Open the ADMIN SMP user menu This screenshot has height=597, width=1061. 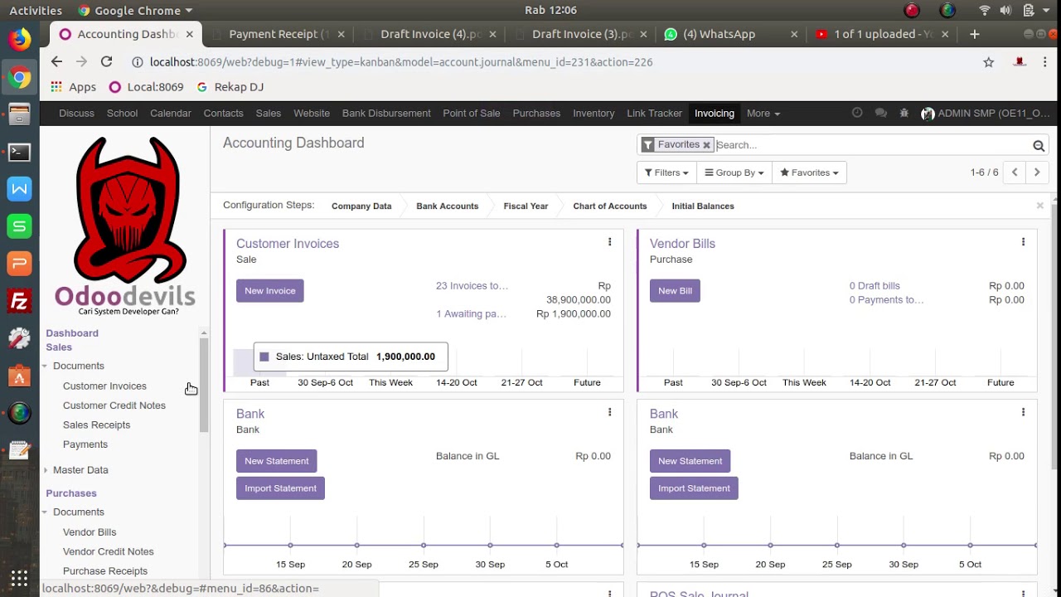(986, 114)
